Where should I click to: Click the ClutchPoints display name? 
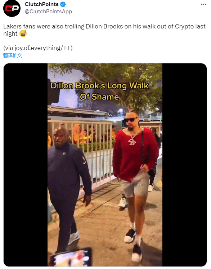pyautogui.click(x=42, y=4)
